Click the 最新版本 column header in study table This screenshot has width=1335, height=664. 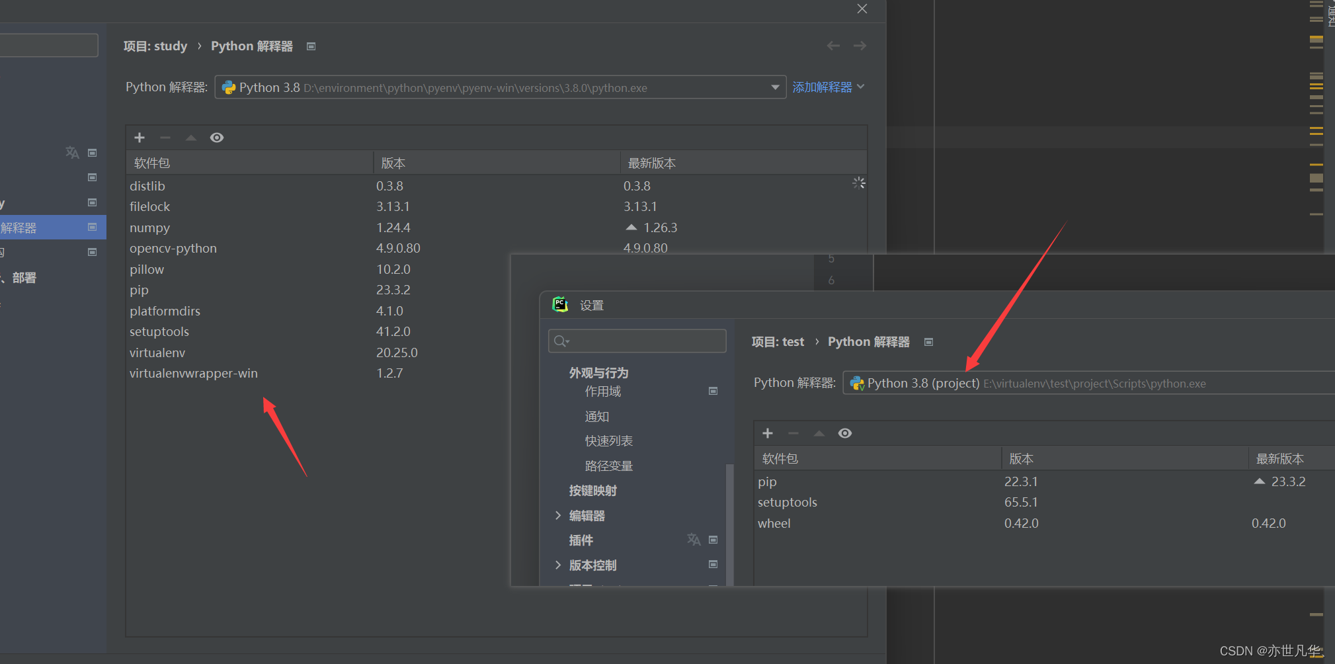click(x=743, y=163)
